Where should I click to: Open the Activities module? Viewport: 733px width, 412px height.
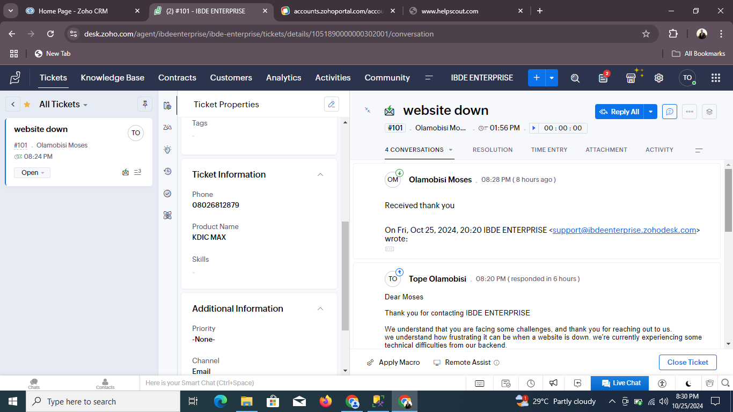coord(333,78)
